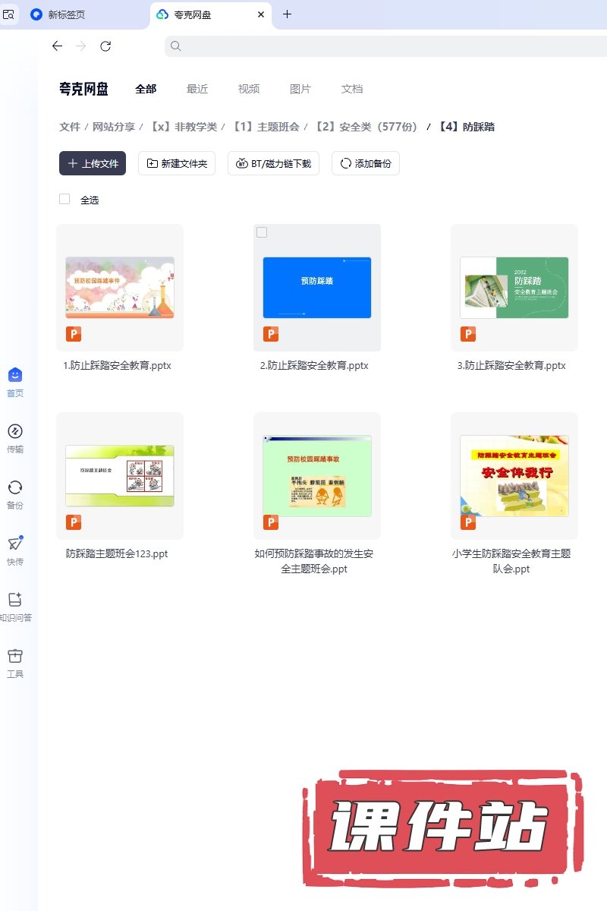Click the 新建文件夹 button

point(177,163)
